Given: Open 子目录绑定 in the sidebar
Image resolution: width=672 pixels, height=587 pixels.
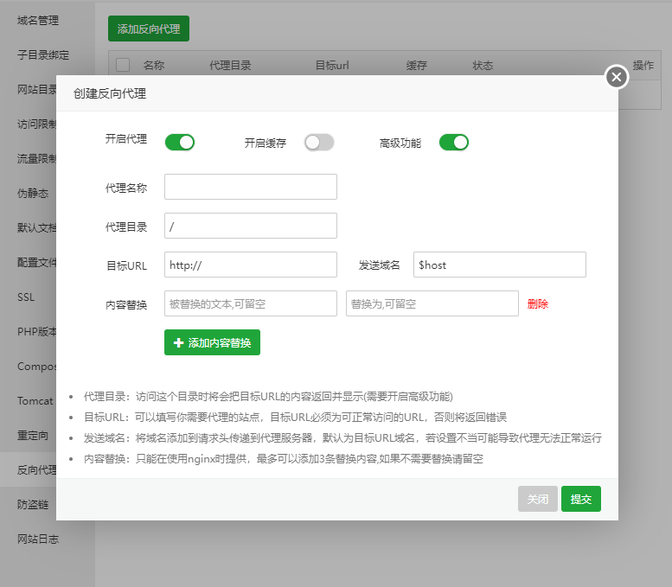Looking at the screenshot, I should pos(43,54).
